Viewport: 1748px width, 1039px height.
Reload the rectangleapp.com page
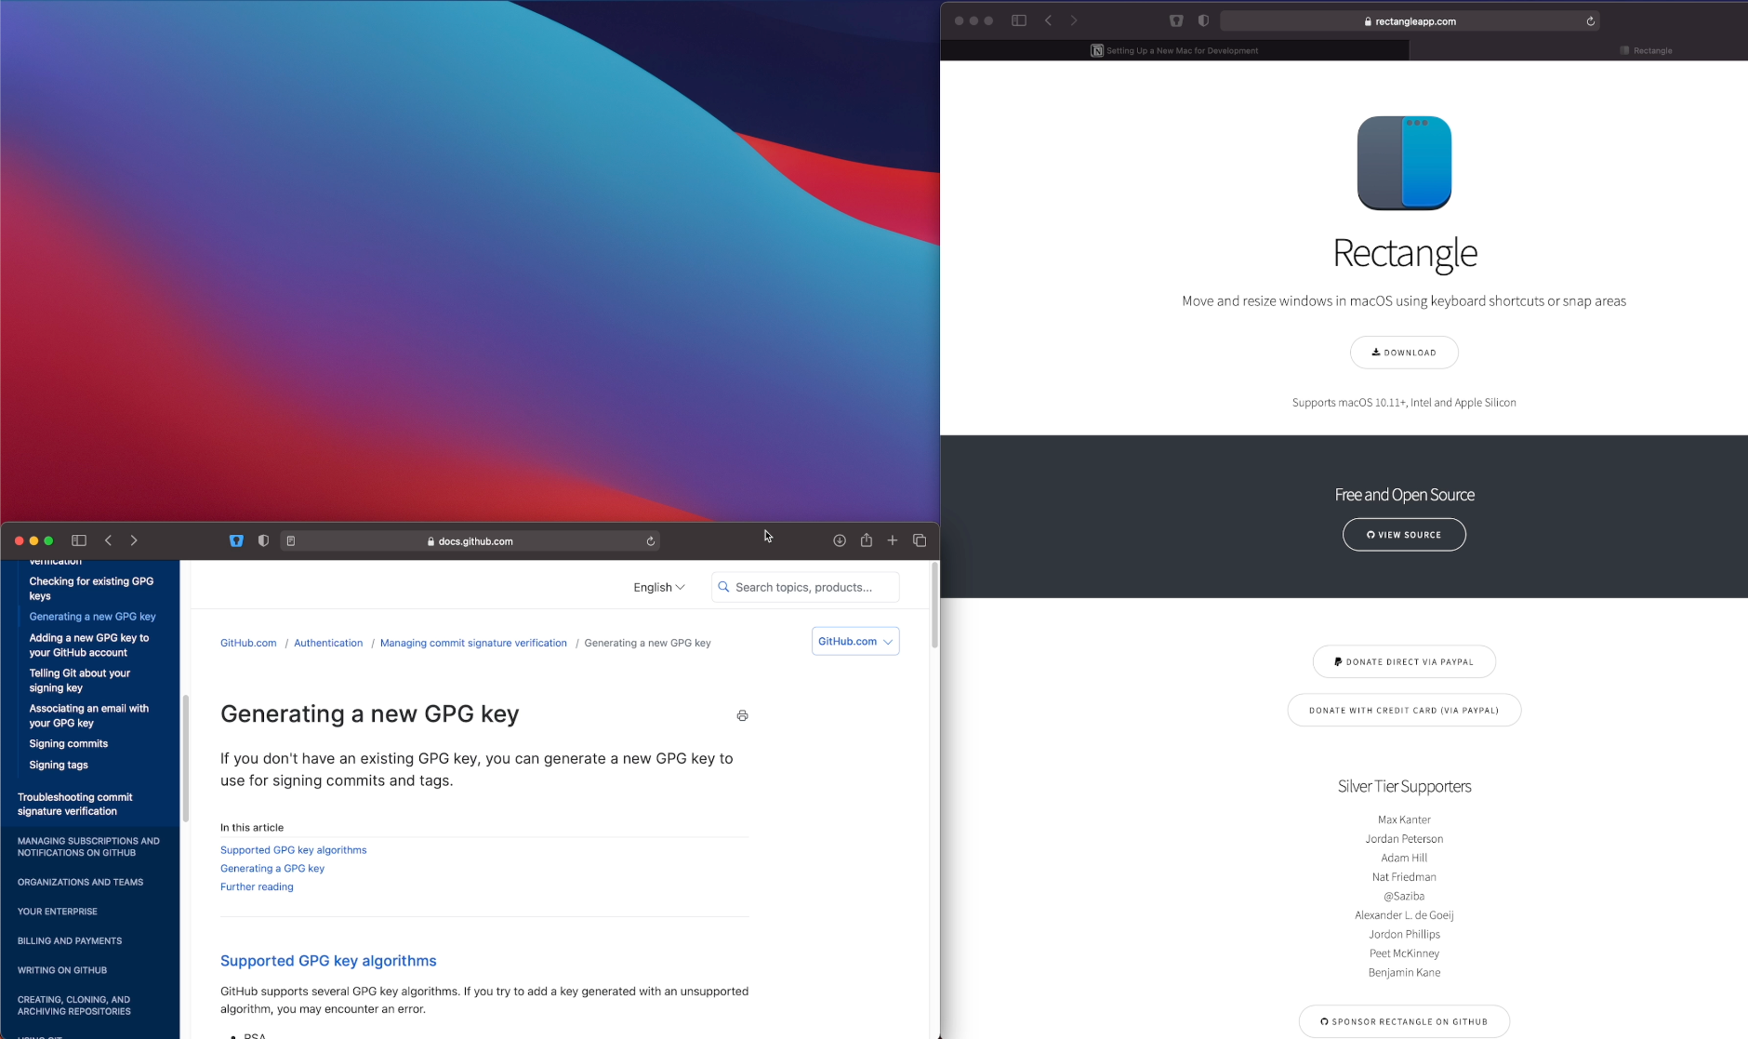tap(1591, 21)
